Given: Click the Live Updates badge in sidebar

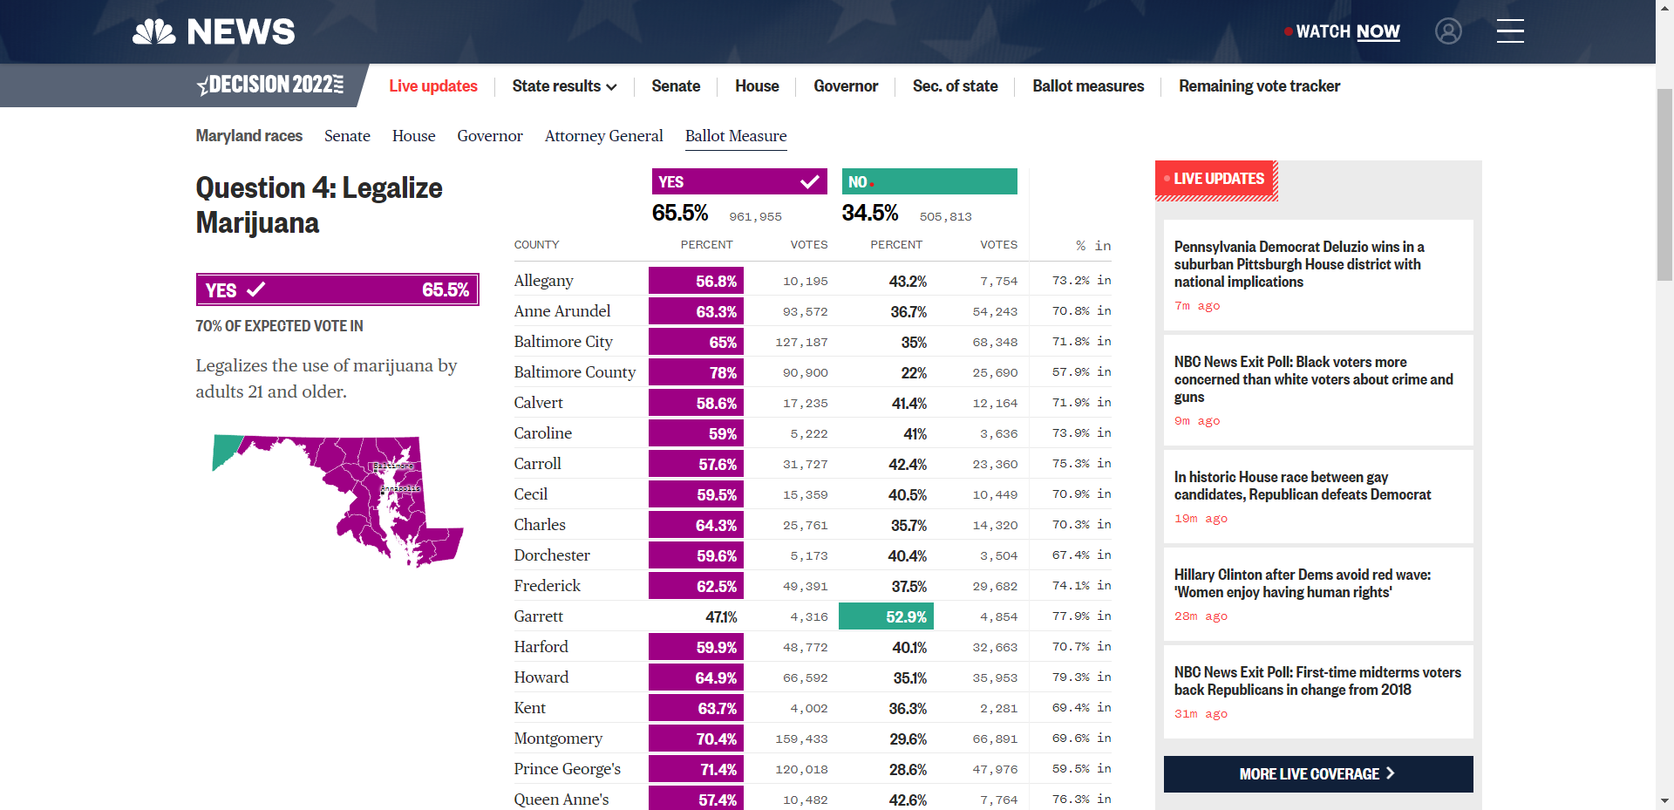Looking at the screenshot, I should click(x=1216, y=179).
